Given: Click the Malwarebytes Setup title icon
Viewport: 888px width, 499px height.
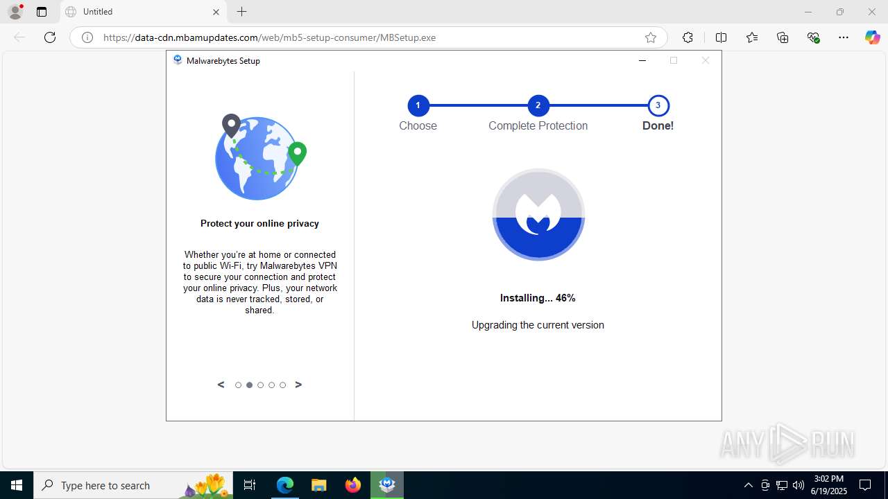Looking at the screenshot, I should pos(178,60).
